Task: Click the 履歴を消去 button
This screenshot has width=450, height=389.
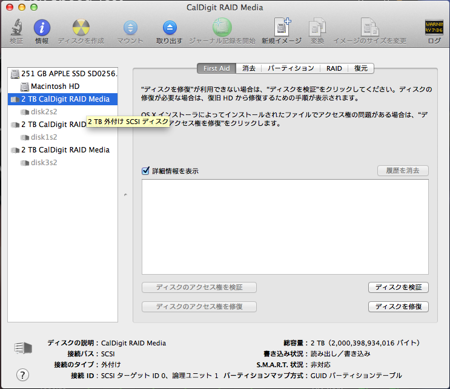Action: click(403, 171)
